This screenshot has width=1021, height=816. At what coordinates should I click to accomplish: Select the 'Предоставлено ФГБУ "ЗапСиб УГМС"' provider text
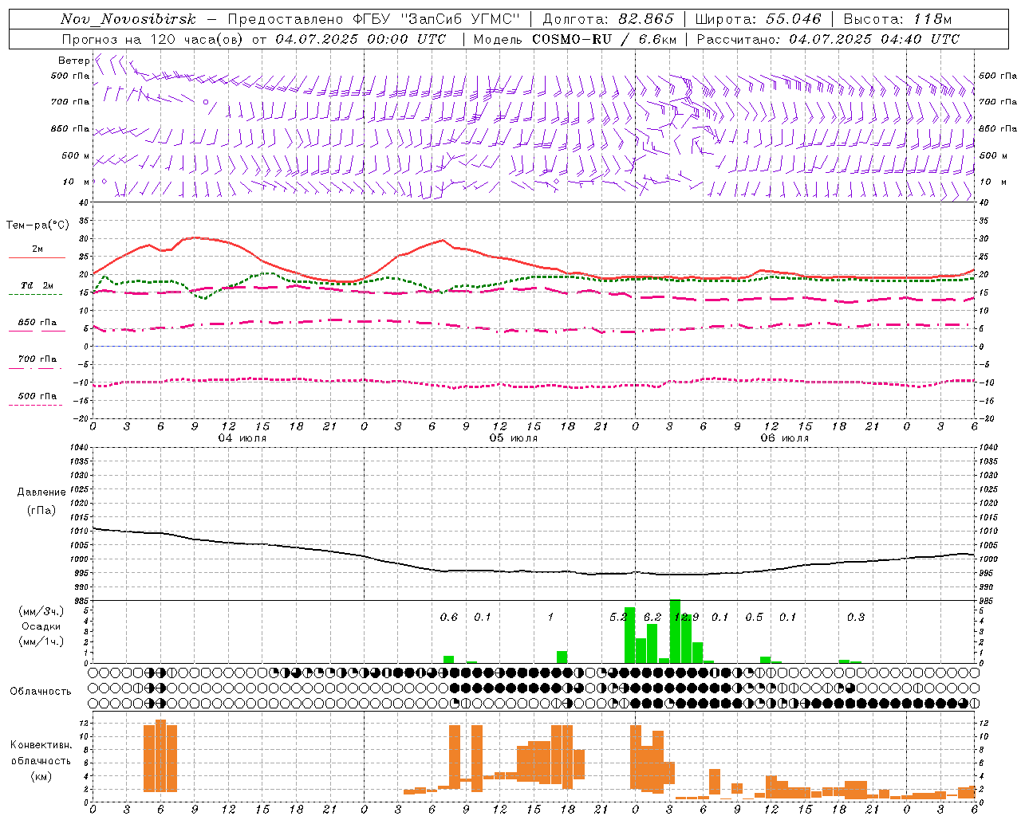click(373, 19)
